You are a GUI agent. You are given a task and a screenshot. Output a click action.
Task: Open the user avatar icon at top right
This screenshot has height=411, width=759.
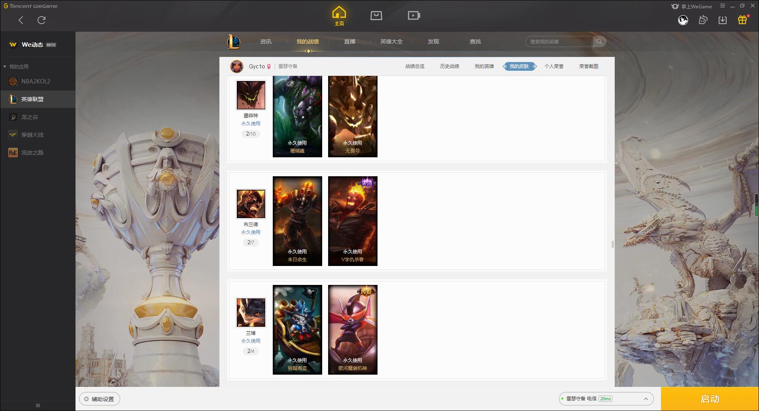[x=683, y=20]
